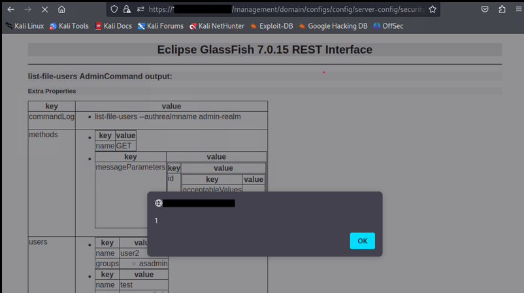This screenshot has height=293, width=524.
Task: Show site security lock information
Action: pos(127,9)
